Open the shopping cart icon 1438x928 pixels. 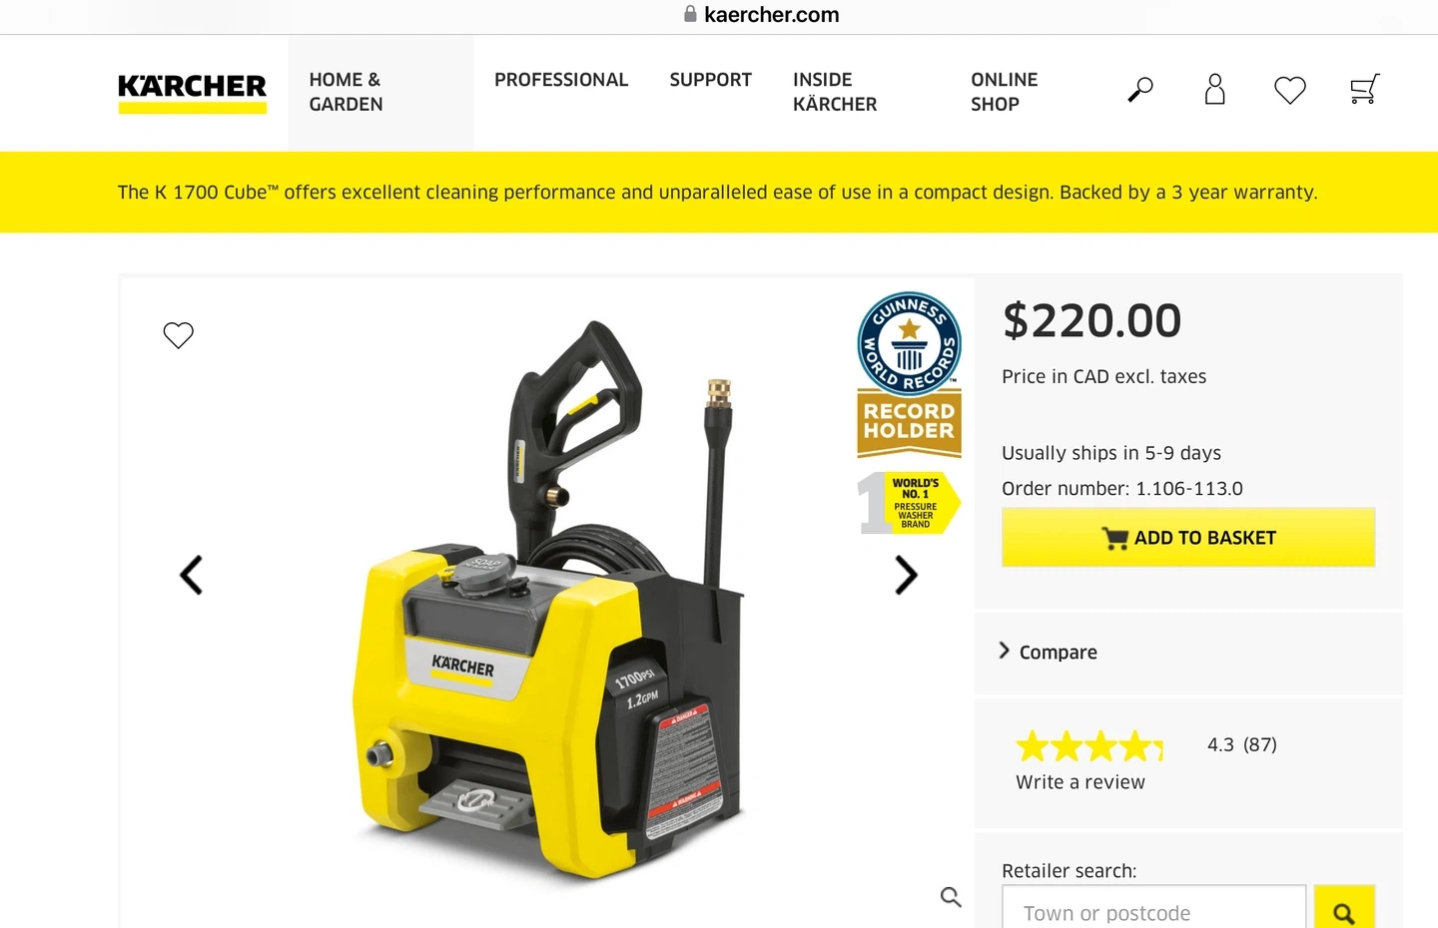pyautogui.click(x=1364, y=89)
